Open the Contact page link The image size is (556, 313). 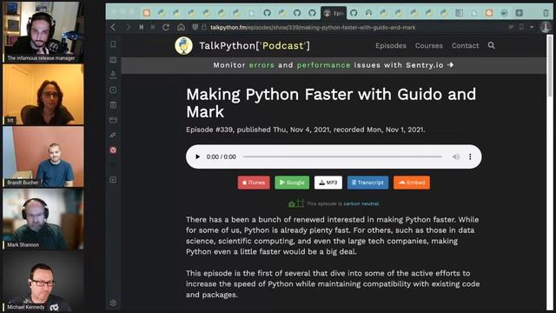pos(466,45)
